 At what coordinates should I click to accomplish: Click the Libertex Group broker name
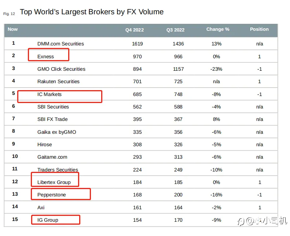54,182
